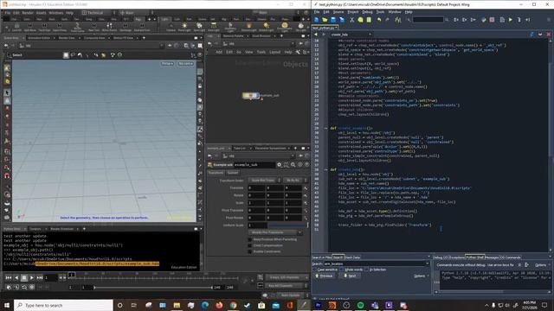
Task: Click parameter gear icon beside example_sub name
Action: pos(279,165)
